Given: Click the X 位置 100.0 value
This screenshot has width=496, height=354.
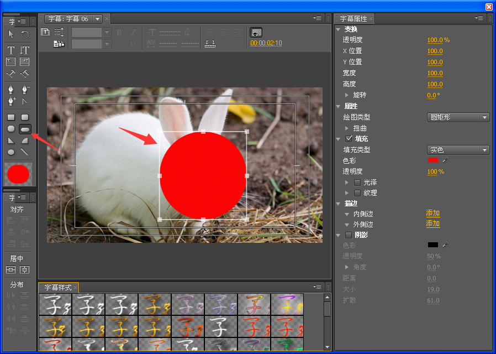Looking at the screenshot, I should point(435,51).
